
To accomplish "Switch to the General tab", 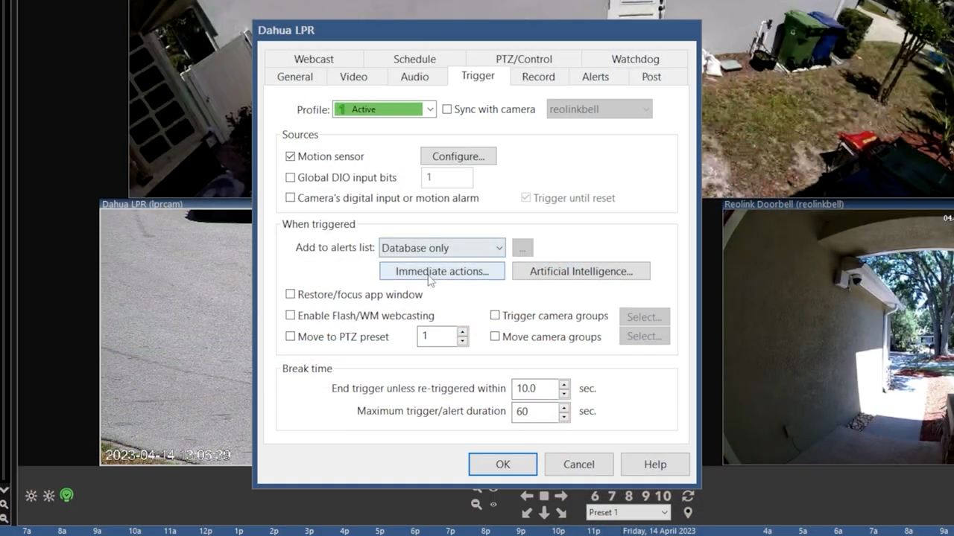I will click(x=295, y=77).
